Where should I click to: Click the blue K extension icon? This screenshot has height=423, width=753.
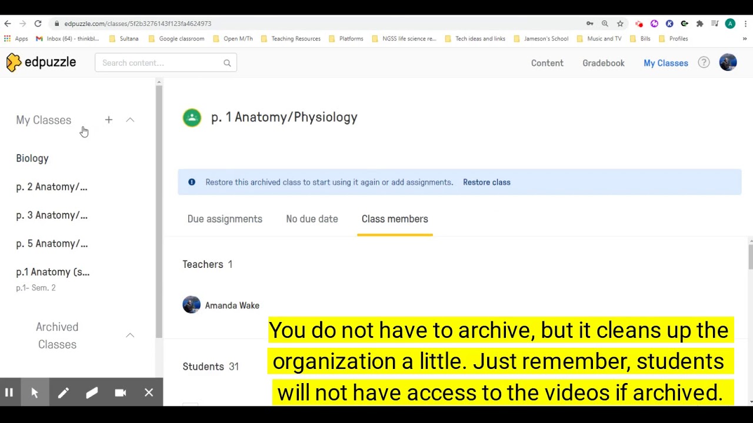pos(669,23)
